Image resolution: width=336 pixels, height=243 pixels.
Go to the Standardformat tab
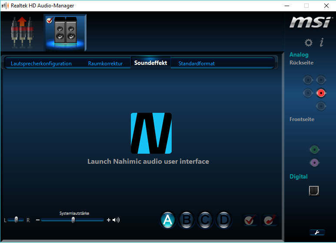click(x=196, y=64)
